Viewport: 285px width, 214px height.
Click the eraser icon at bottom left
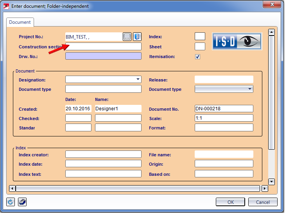click(x=22, y=202)
